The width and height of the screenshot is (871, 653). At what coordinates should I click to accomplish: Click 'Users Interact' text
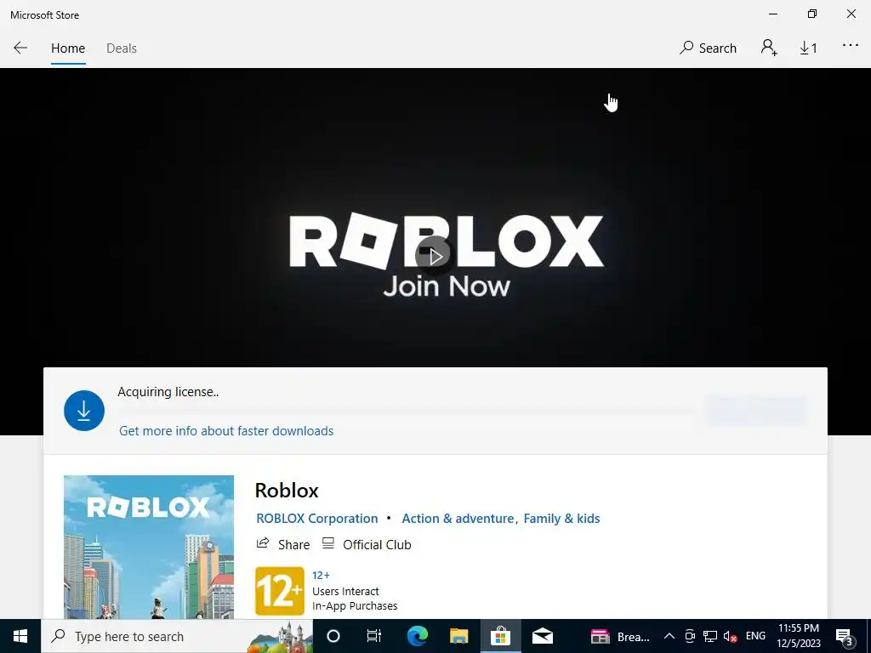(345, 592)
